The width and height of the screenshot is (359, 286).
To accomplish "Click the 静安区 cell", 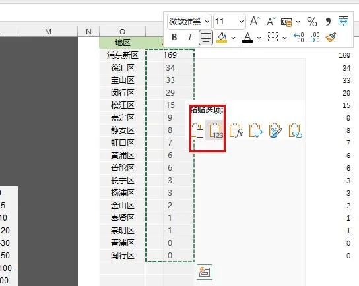I will [123, 130].
